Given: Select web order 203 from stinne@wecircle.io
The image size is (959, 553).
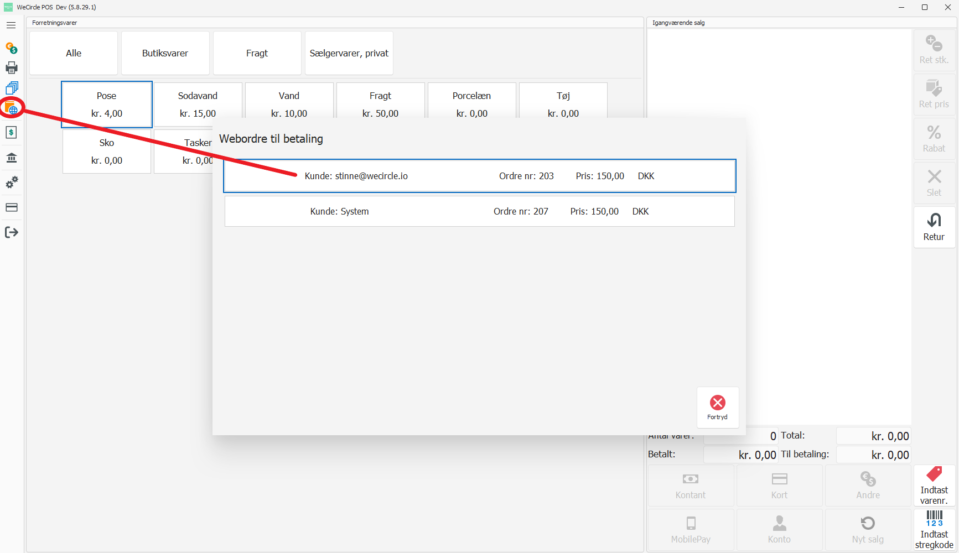Looking at the screenshot, I should [480, 176].
